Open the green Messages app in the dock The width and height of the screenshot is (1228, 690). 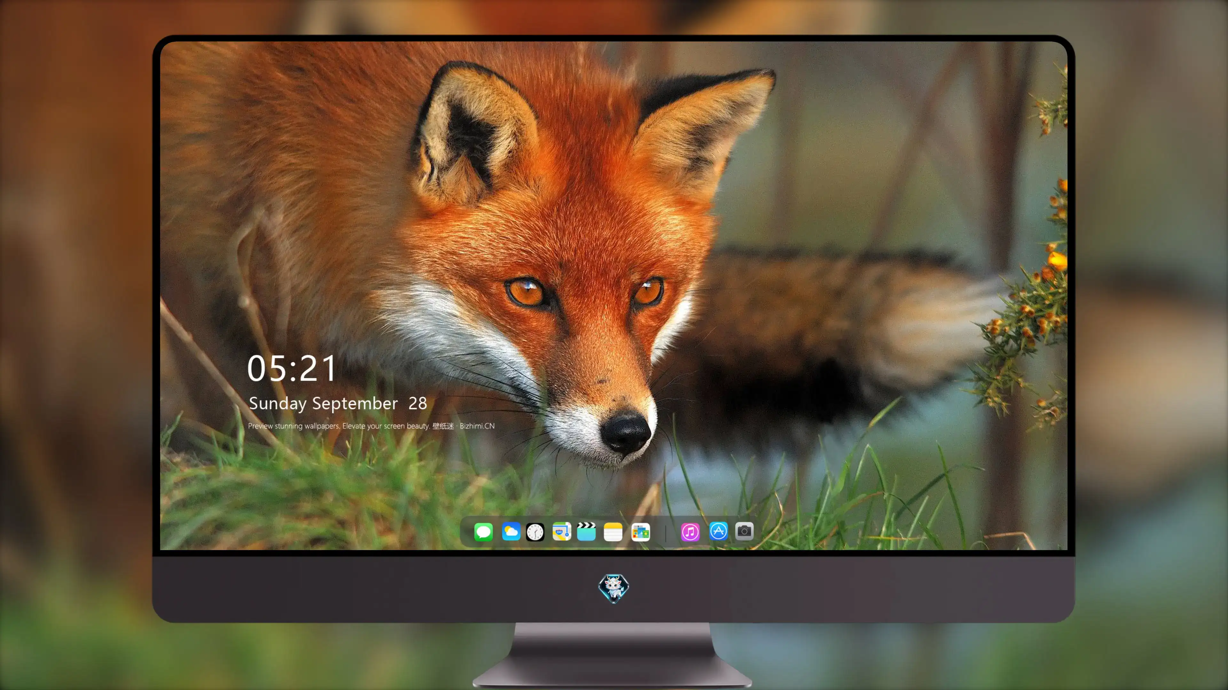[x=484, y=532]
